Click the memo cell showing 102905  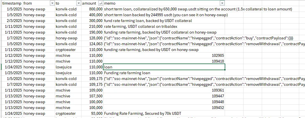(164, 55)
